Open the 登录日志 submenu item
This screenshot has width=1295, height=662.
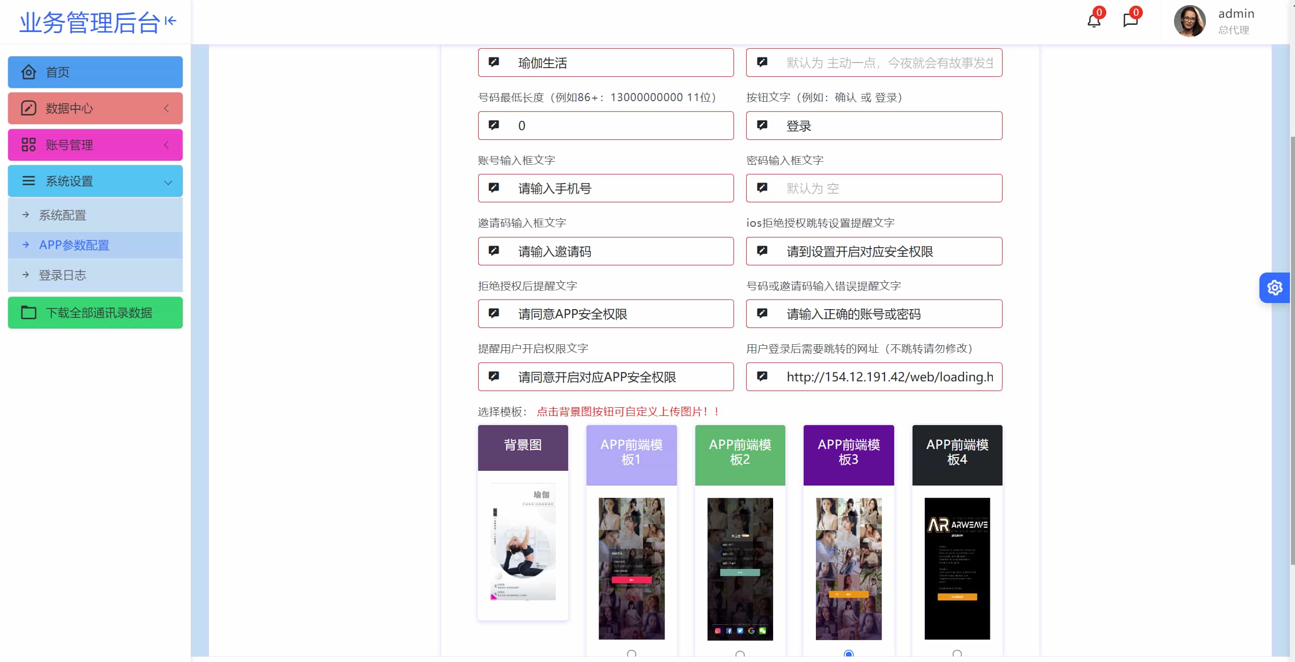(63, 275)
